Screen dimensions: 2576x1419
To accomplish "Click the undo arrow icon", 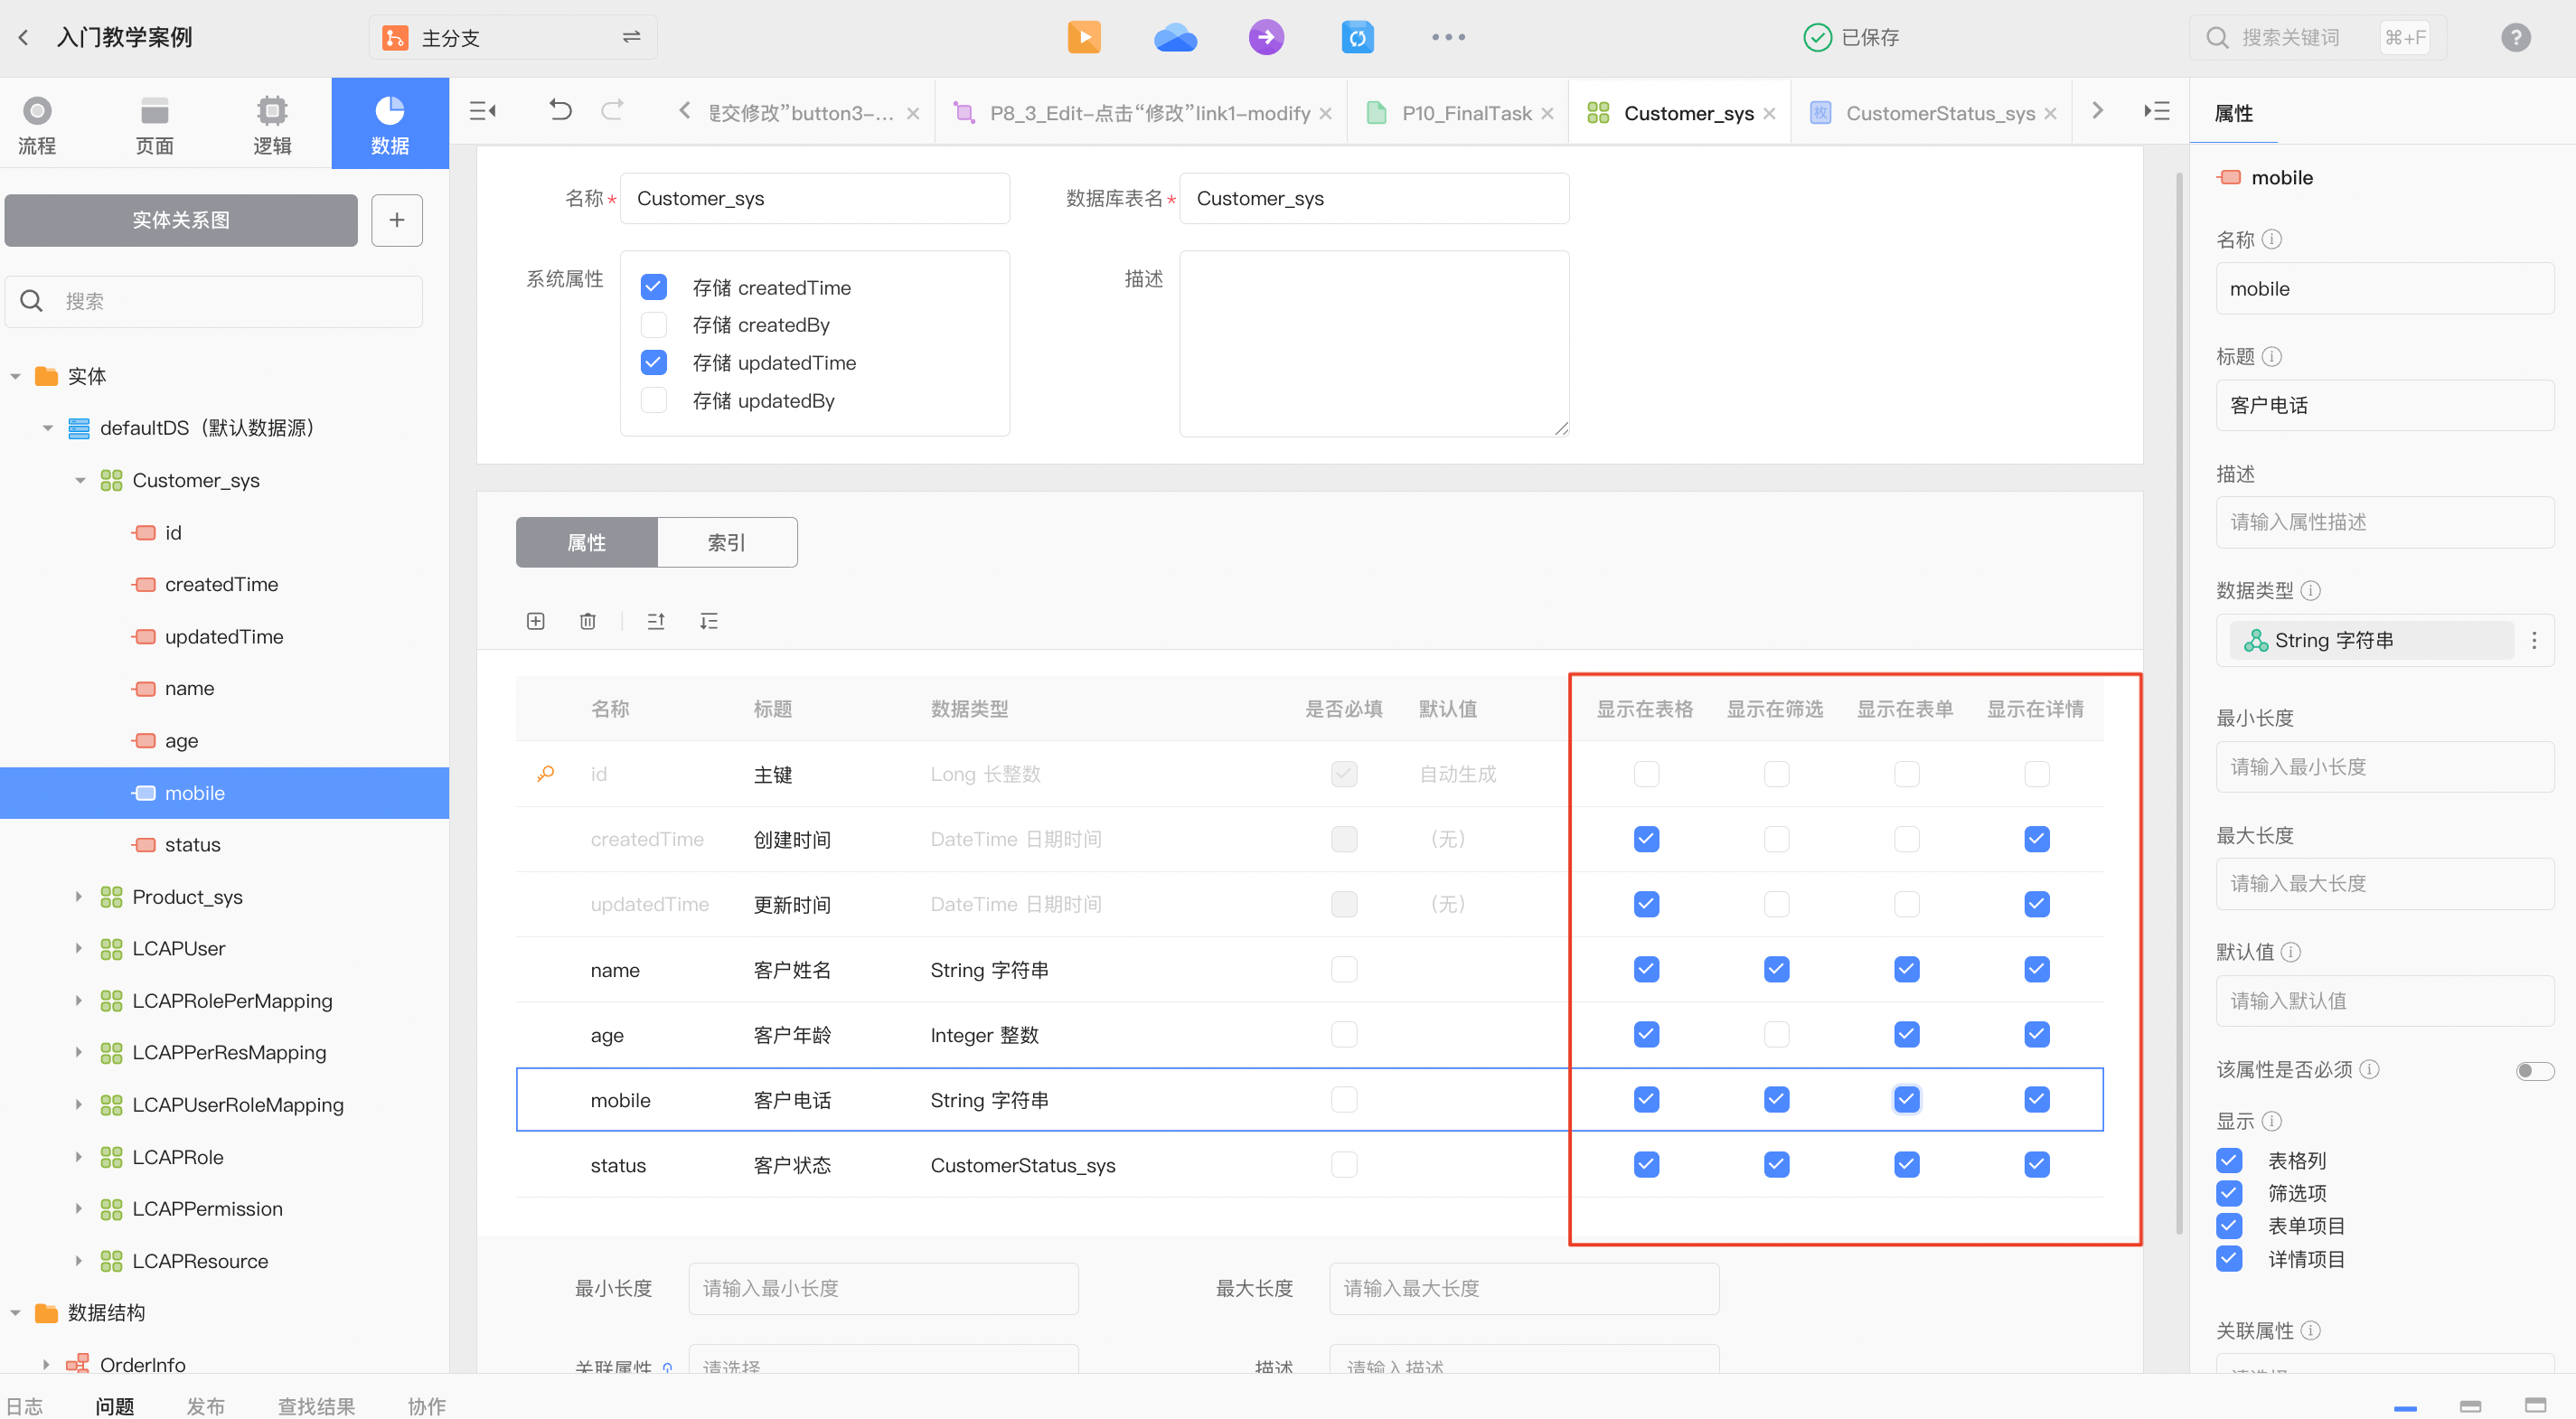I will [560, 110].
